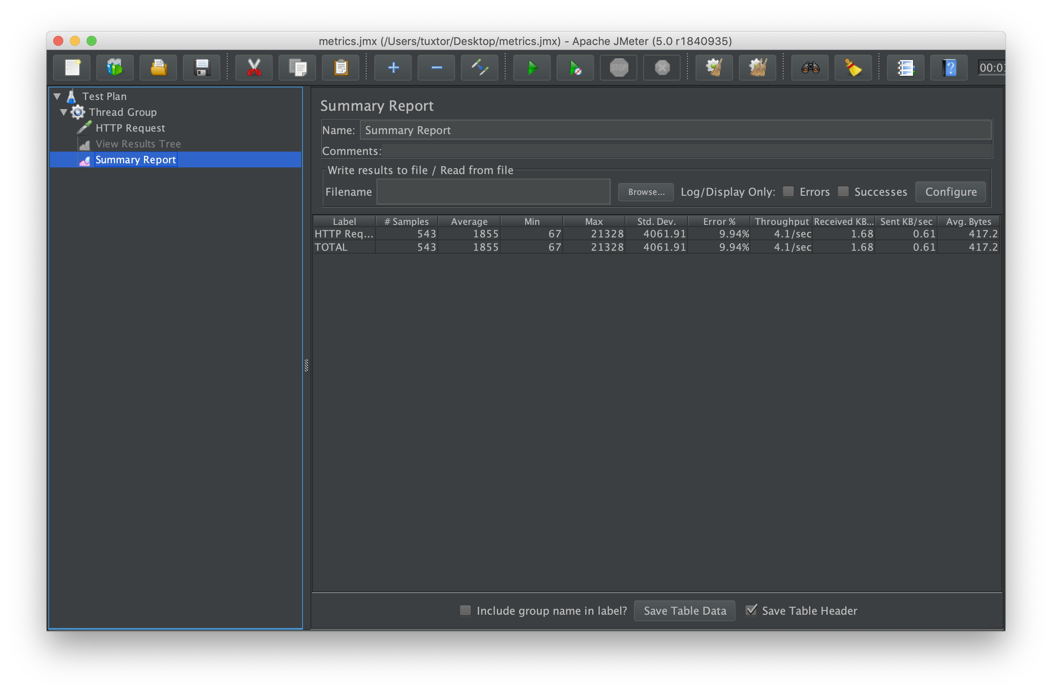Click the Start no pauses icon
The height and width of the screenshot is (693, 1052).
coord(575,67)
